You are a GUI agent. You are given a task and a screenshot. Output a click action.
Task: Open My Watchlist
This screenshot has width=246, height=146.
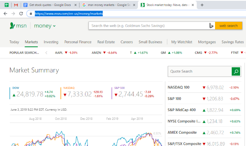click(182, 42)
